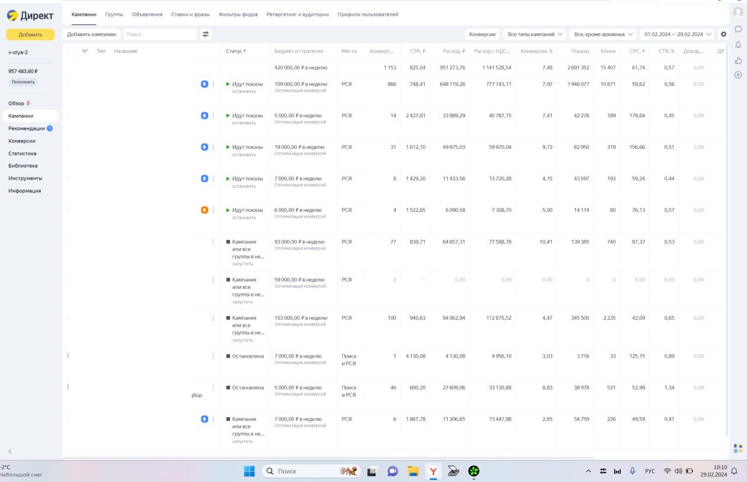Screen dimensions: 747x482
Task: Open 'Статистика' in the left sidebar
Action: [22, 153]
